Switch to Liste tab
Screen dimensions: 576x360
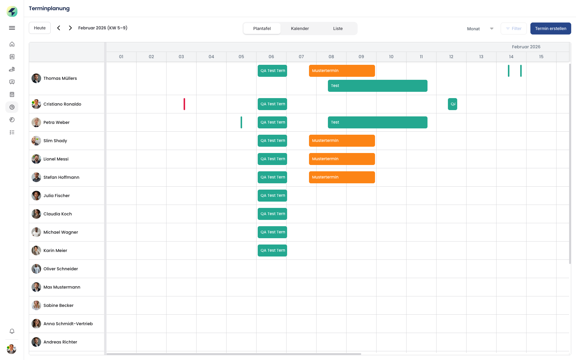[x=338, y=28]
